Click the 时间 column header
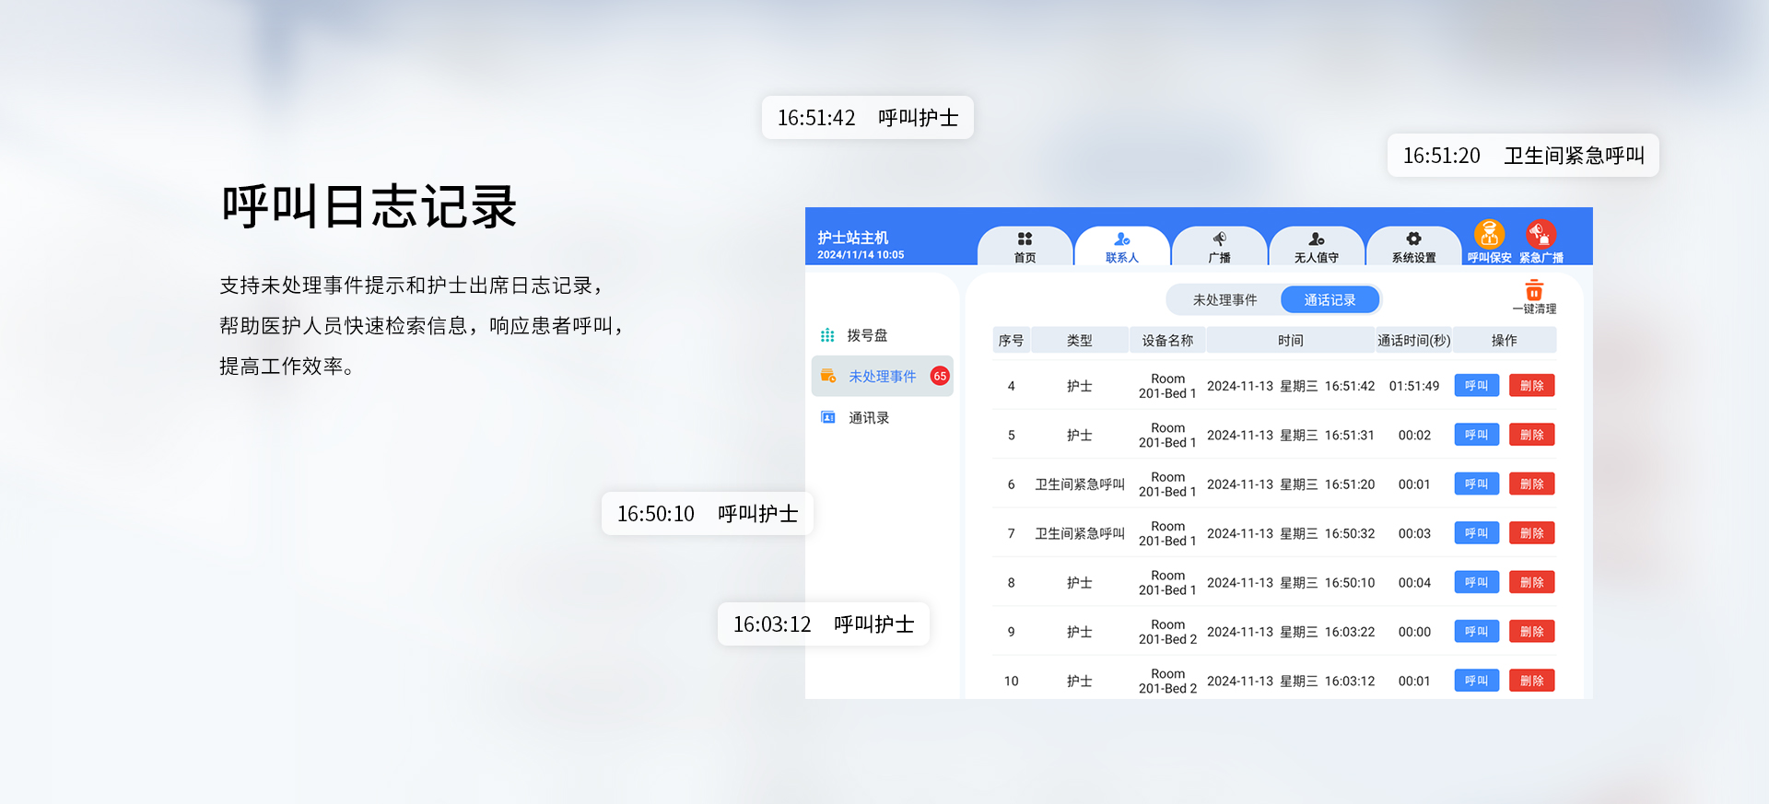This screenshot has height=804, width=1769. [x=1290, y=341]
